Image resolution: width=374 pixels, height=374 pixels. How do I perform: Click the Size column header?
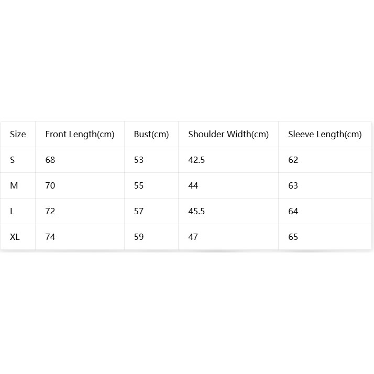[x=18, y=134]
